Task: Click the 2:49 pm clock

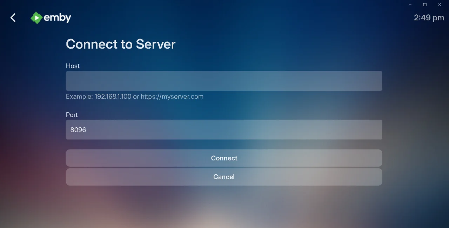Action: (x=429, y=18)
